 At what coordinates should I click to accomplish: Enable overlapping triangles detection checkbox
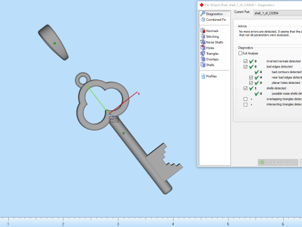(245, 99)
